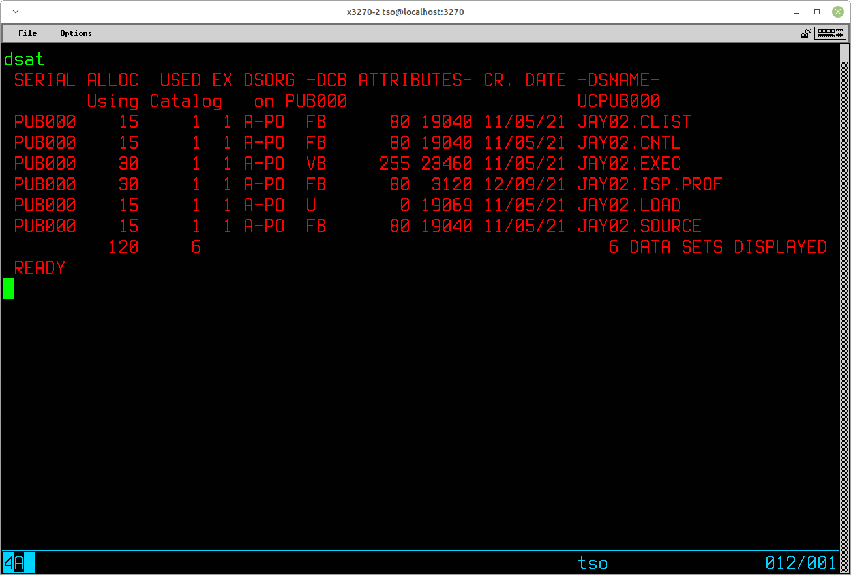Open the File menu
The width and height of the screenshot is (851, 575).
pyautogui.click(x=27, y=33)
